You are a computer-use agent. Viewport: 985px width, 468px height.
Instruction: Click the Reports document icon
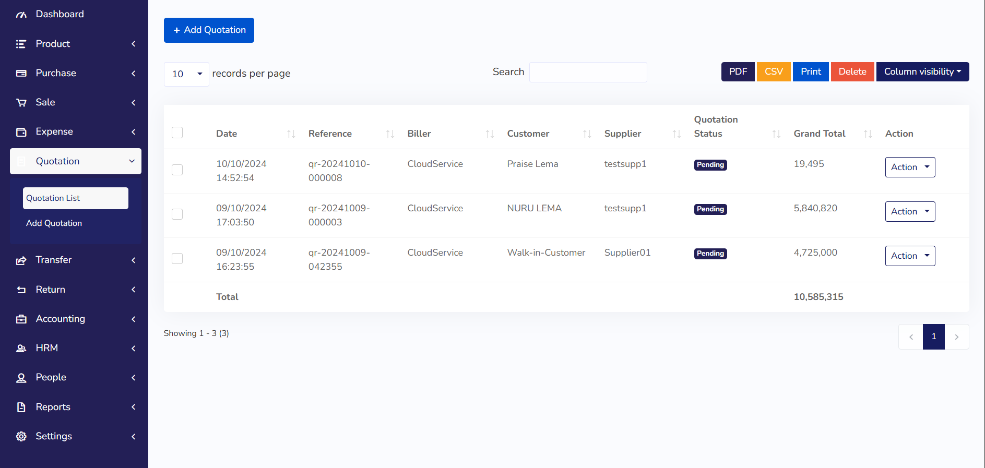(x=21, y=407)
